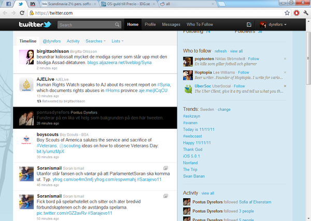Open a new browser tab
Image resolution: width=311 pixels, height=221 pixels.
click(x=222, y=4)
